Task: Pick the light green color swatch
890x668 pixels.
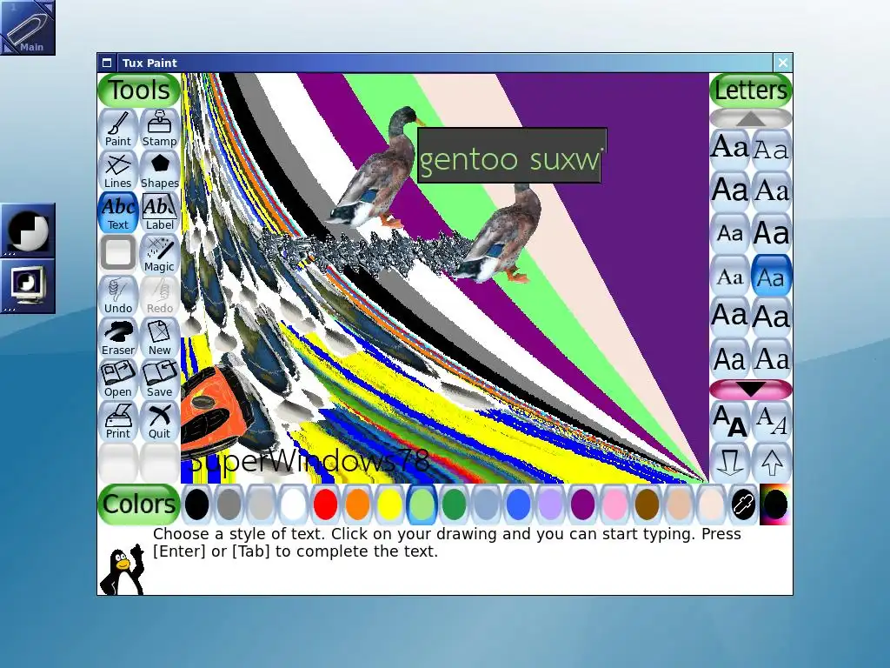Action: [x=422, y=504]
